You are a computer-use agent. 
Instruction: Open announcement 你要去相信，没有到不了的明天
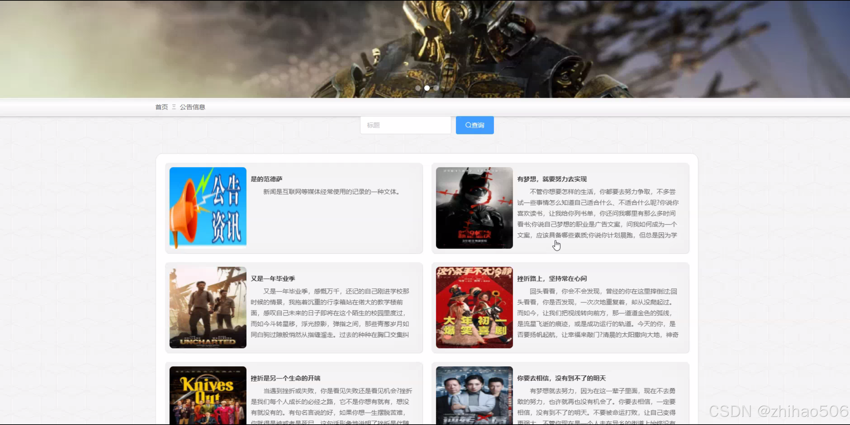[x=561, y=378]
